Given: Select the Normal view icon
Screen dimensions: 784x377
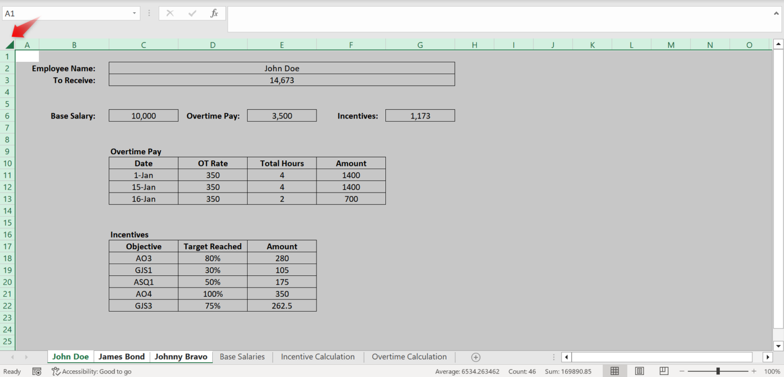Looking at the screenshot, I should click(x=615, y=371).
